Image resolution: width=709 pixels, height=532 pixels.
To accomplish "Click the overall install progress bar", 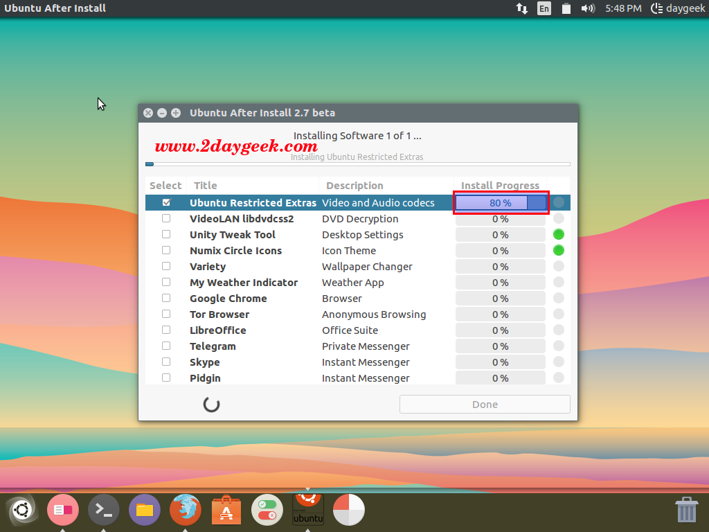I will click(358, 164).
